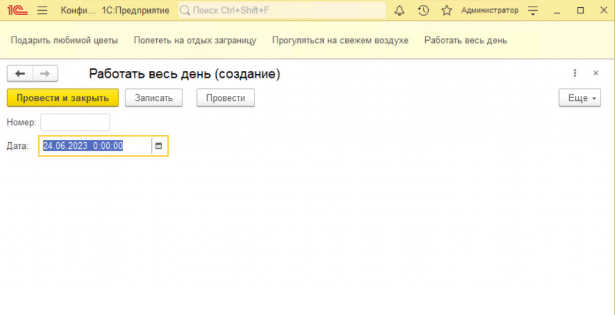Go back with the left arrow
This screenshot has height=315, width=615.
[20, 73]
